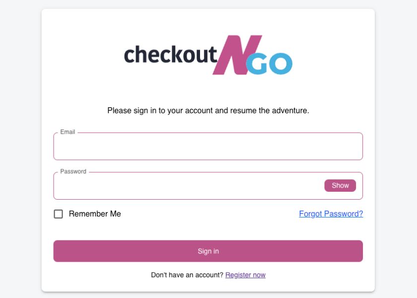Click the 'Remember Me' label text

95,214
